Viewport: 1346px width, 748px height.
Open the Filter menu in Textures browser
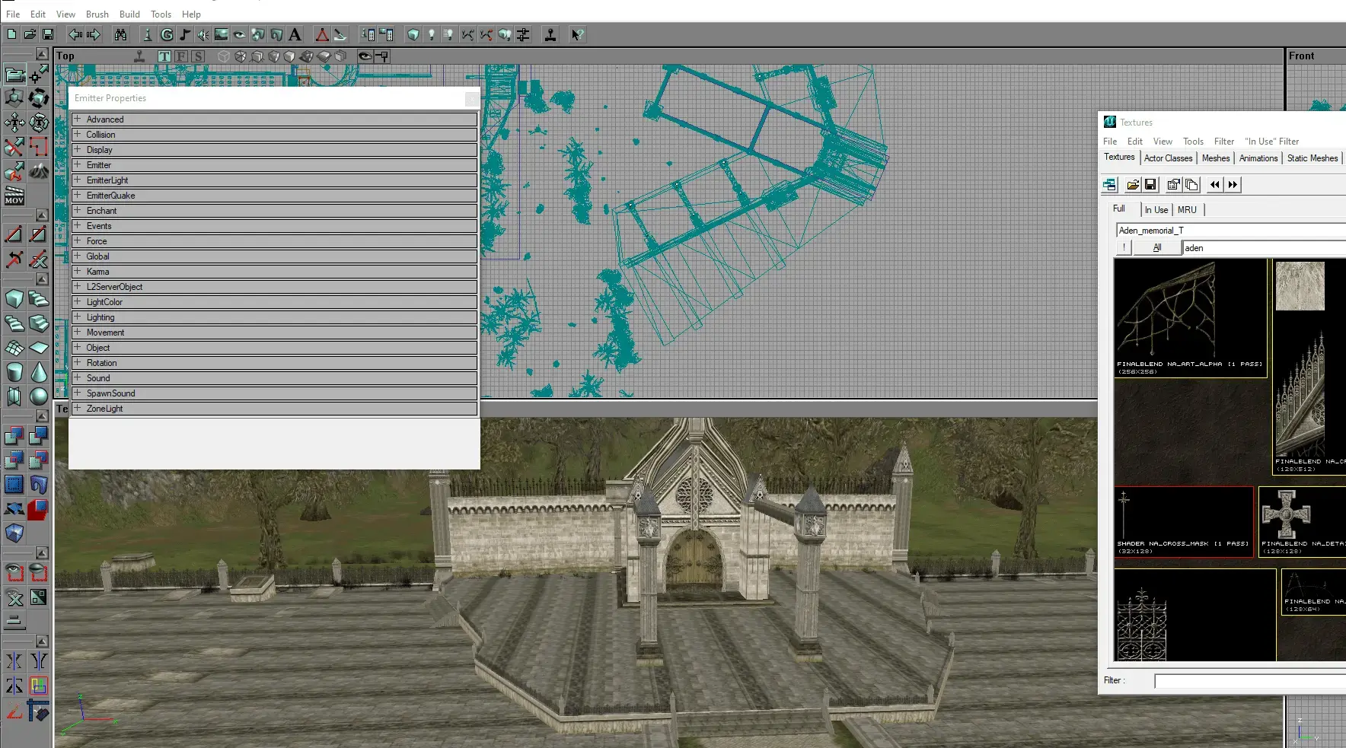pos(1223,142)
